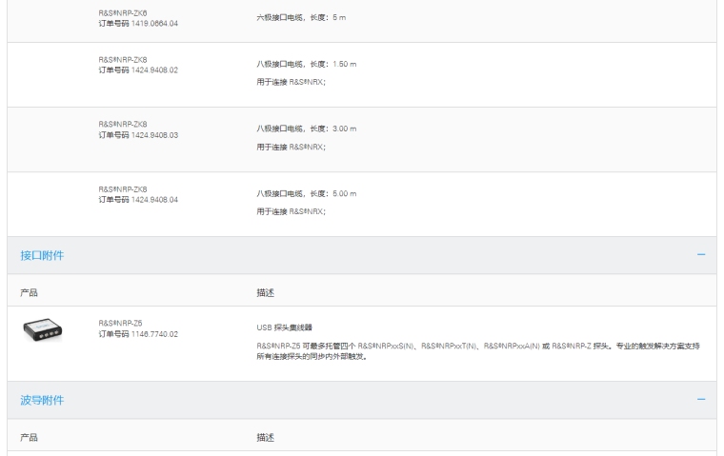
Task: Click the 六极接口电缆 5 m description
Action: 300,18
